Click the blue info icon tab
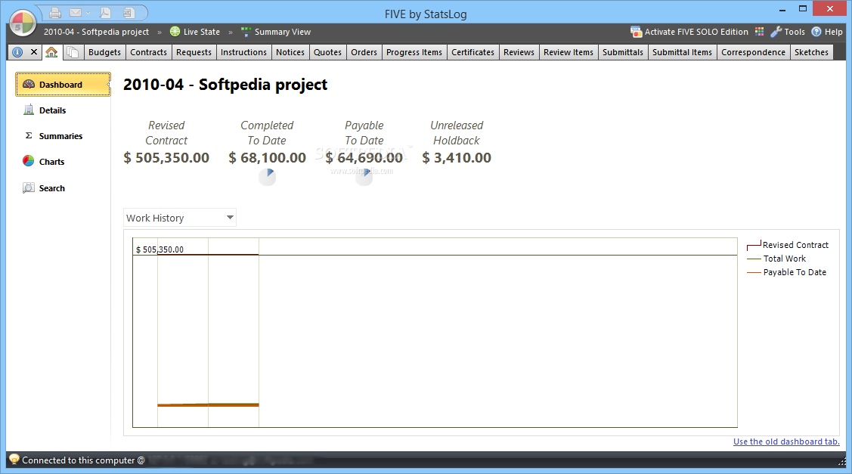The height and width of the screenshot is (474, 852). click(17, 52)
